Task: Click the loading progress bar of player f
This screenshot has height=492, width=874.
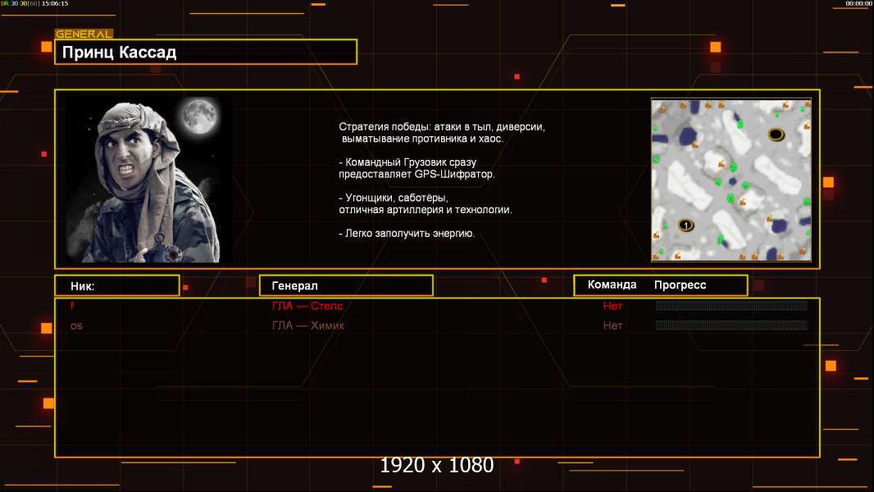Action: 731,305
